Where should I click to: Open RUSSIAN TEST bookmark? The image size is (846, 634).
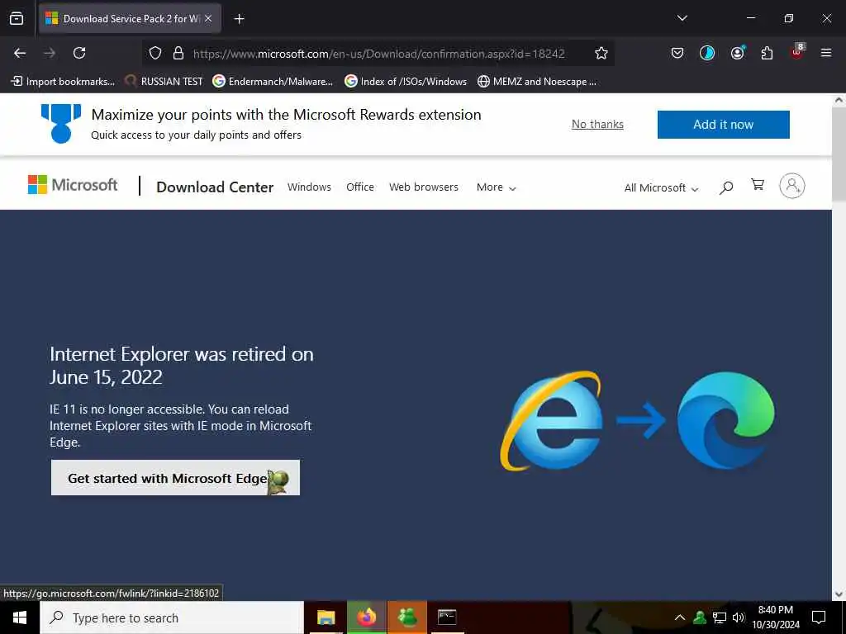click(x=164, y=82)
